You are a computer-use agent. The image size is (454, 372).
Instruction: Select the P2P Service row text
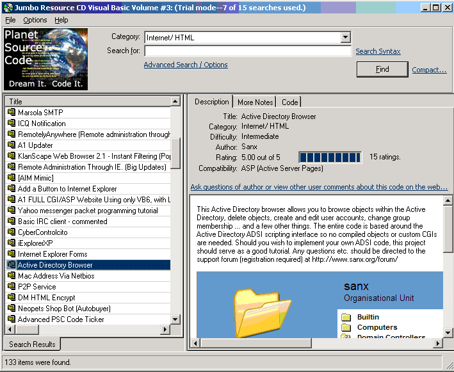point(36,287)
